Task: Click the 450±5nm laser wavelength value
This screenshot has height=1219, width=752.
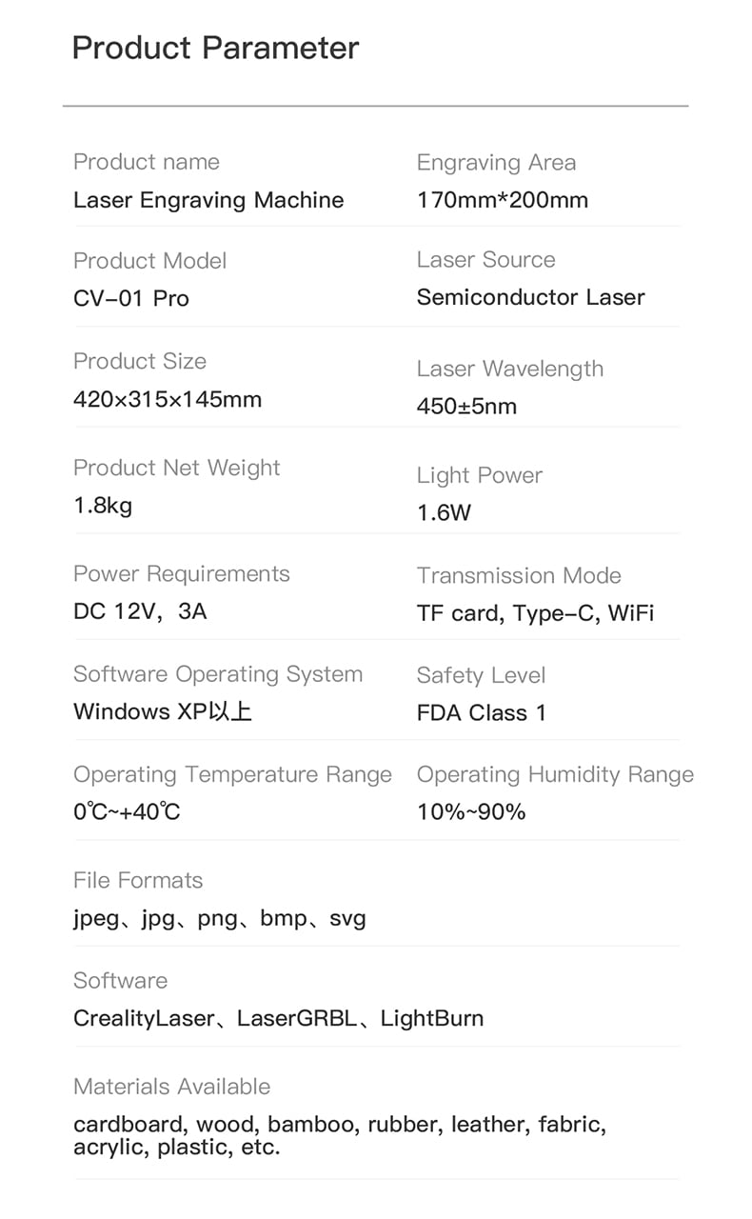Action: click(x=466, y=407)
